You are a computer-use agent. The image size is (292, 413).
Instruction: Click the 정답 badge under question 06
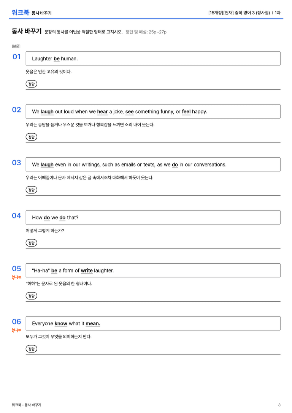click(x=31, y=348)
